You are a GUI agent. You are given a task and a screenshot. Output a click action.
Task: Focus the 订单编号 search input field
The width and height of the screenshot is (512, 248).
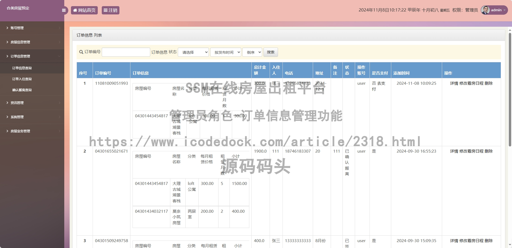pyautogui.click(x=126, y=52)
